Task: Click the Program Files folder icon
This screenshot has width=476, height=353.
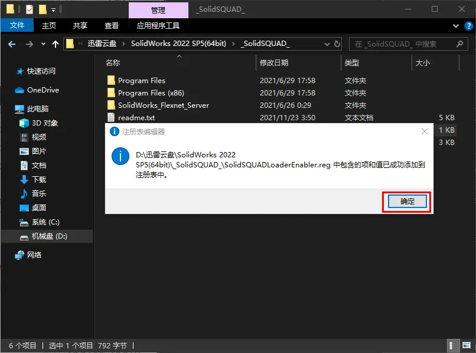Action: [x=111, y=80]
